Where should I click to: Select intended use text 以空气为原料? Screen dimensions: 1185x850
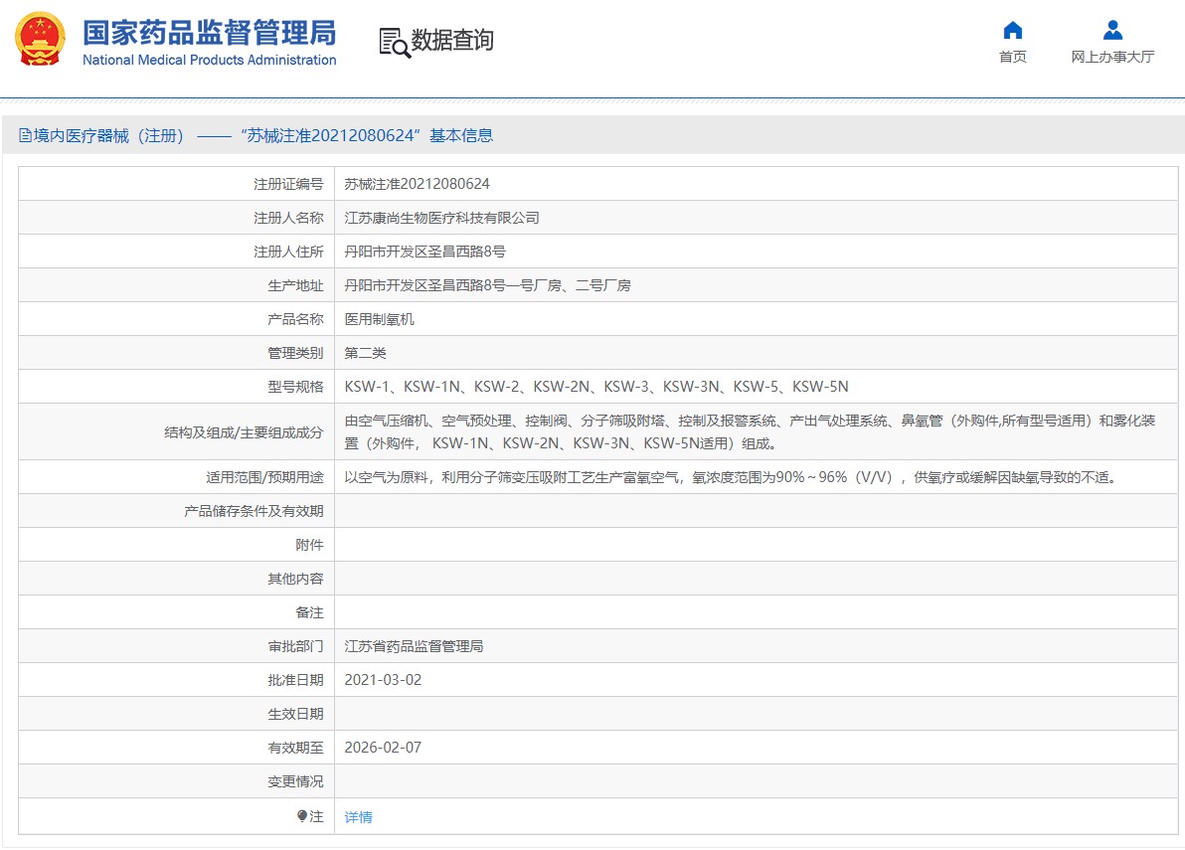pos(731,477)
